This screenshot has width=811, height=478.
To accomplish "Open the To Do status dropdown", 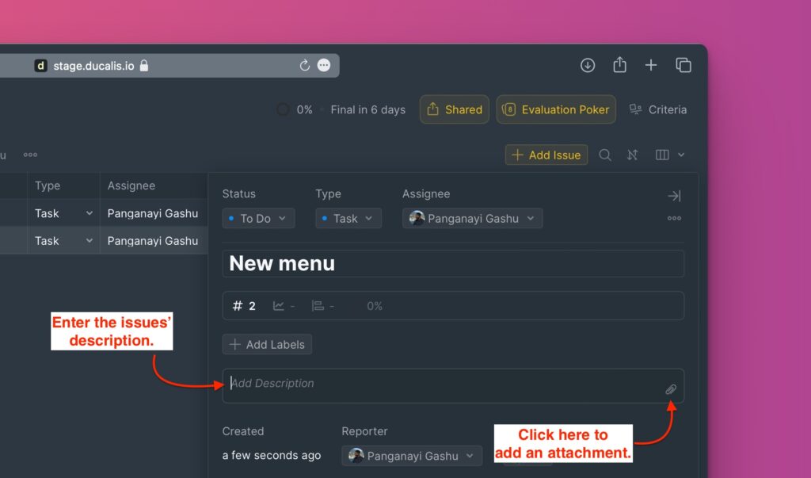I will 258,219.
